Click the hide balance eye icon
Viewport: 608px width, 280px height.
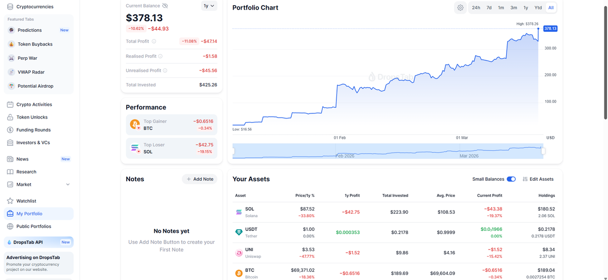click(x=165, y=6)
